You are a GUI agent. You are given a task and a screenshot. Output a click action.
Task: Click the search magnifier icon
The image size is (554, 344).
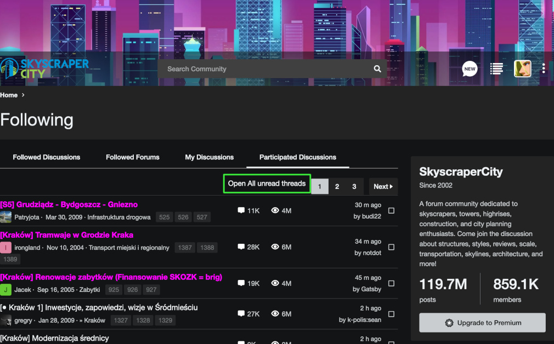coord(377,68)
